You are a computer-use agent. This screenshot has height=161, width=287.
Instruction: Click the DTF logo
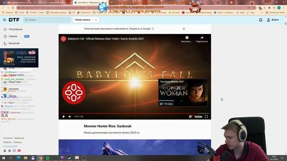coord(14,20)
